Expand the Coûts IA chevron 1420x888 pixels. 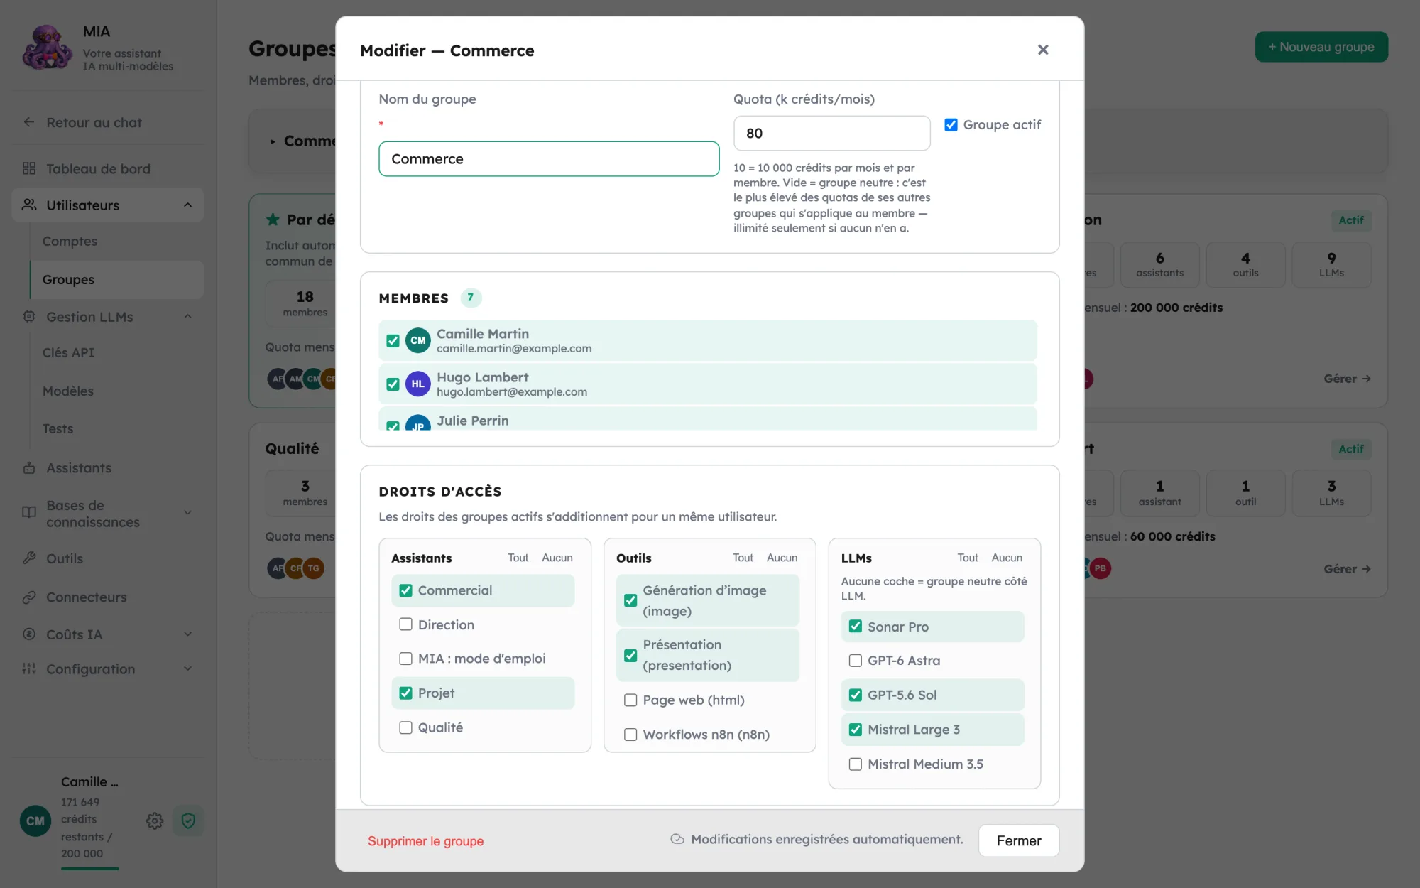pos(187,634)
